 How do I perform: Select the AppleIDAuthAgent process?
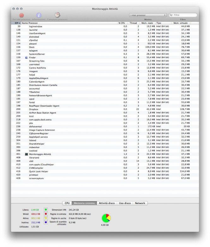tap(105, 78)
